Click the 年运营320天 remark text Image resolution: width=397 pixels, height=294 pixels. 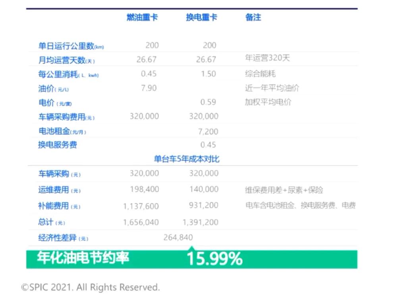coord(267,58)
